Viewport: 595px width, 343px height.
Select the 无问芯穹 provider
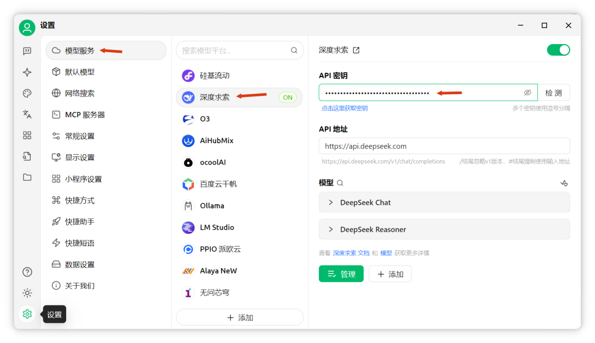pos(240,292)
